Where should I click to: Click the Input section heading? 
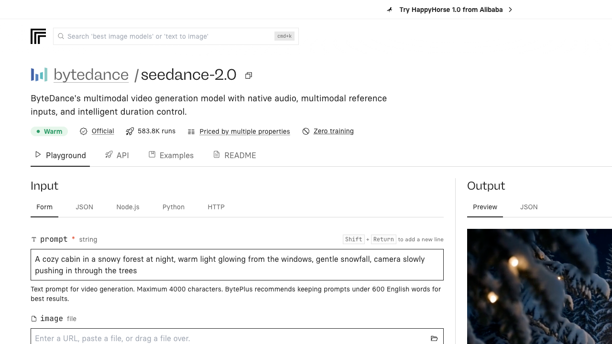coord(44,186)
